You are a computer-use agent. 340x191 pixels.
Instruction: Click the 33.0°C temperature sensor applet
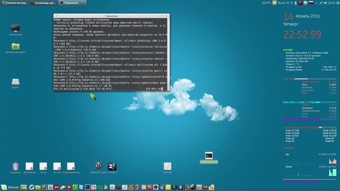[267, 3]
